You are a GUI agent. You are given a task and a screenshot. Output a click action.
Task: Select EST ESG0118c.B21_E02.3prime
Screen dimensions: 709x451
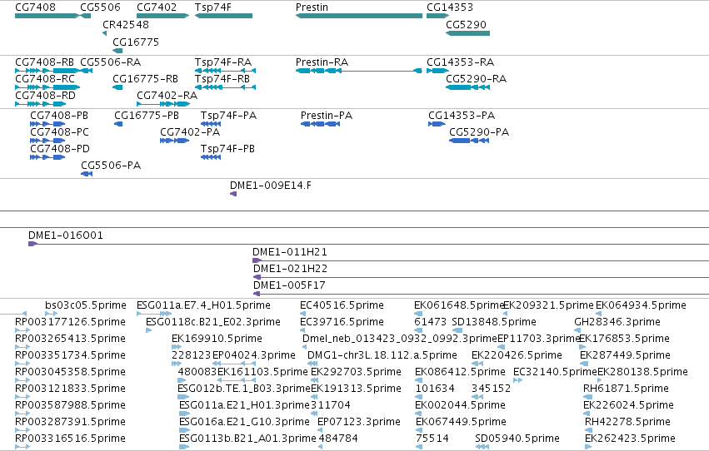(213, 322)
